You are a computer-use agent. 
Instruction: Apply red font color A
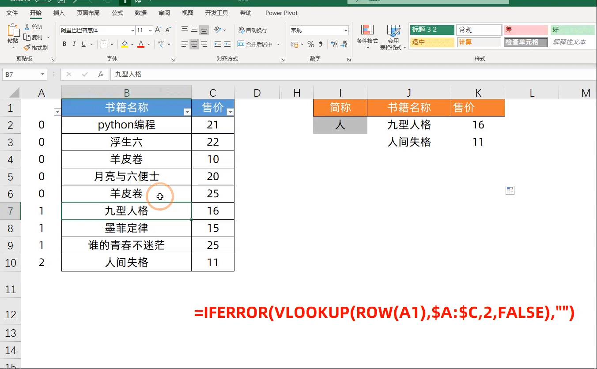[141, 44]
